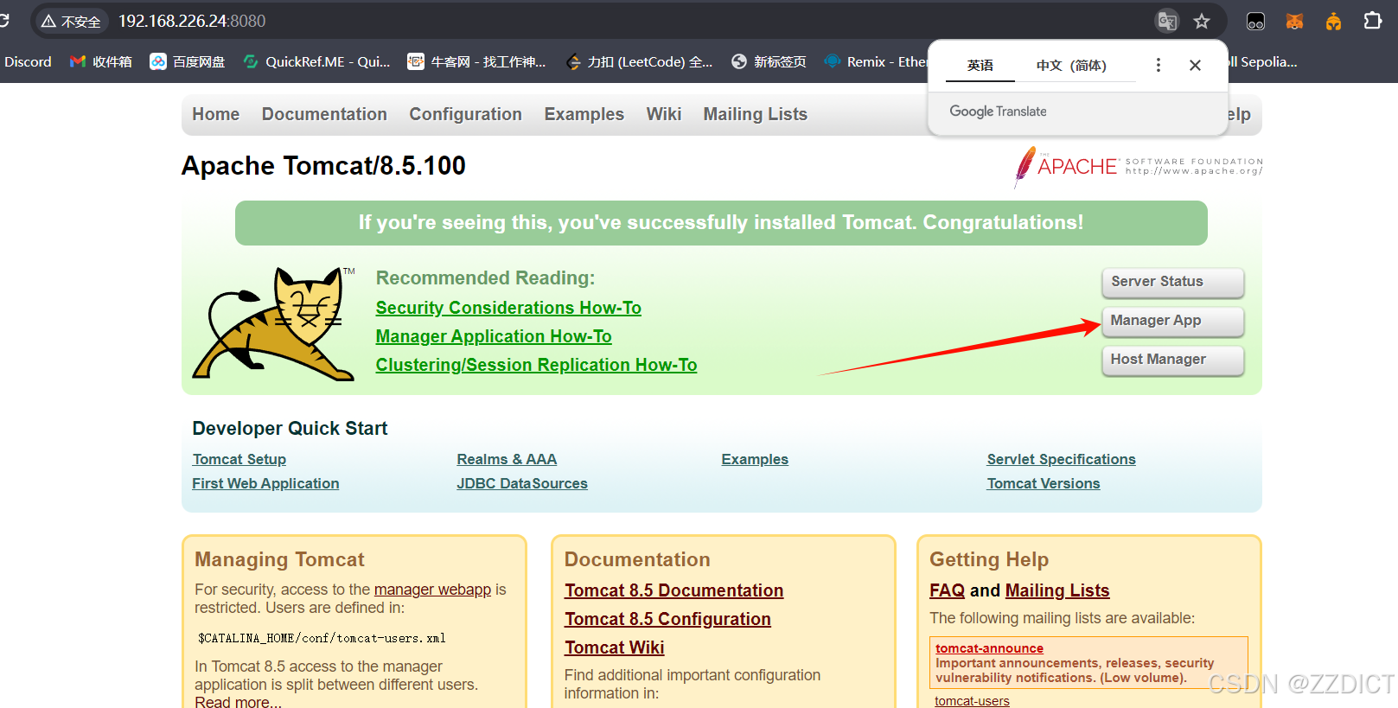Bookmark this page with the star icon

tap(1202, 21)
